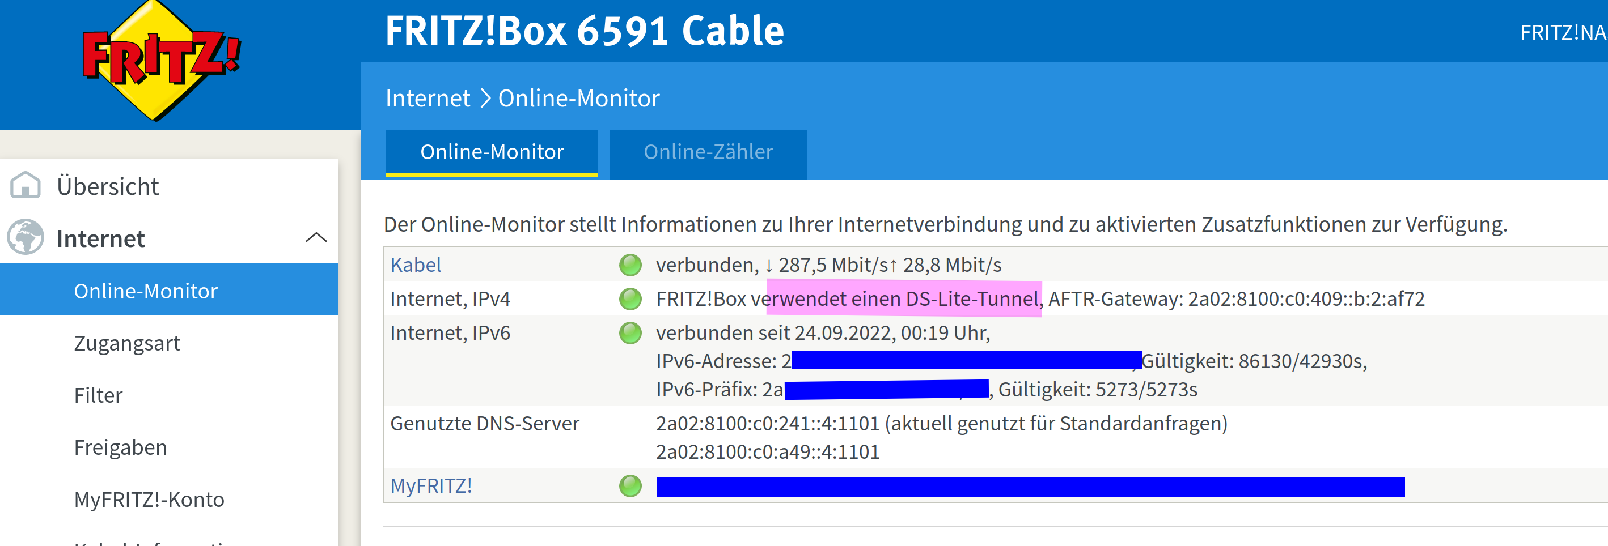Open MyFRITZ!-Konto in sidebar

[149, 500]
